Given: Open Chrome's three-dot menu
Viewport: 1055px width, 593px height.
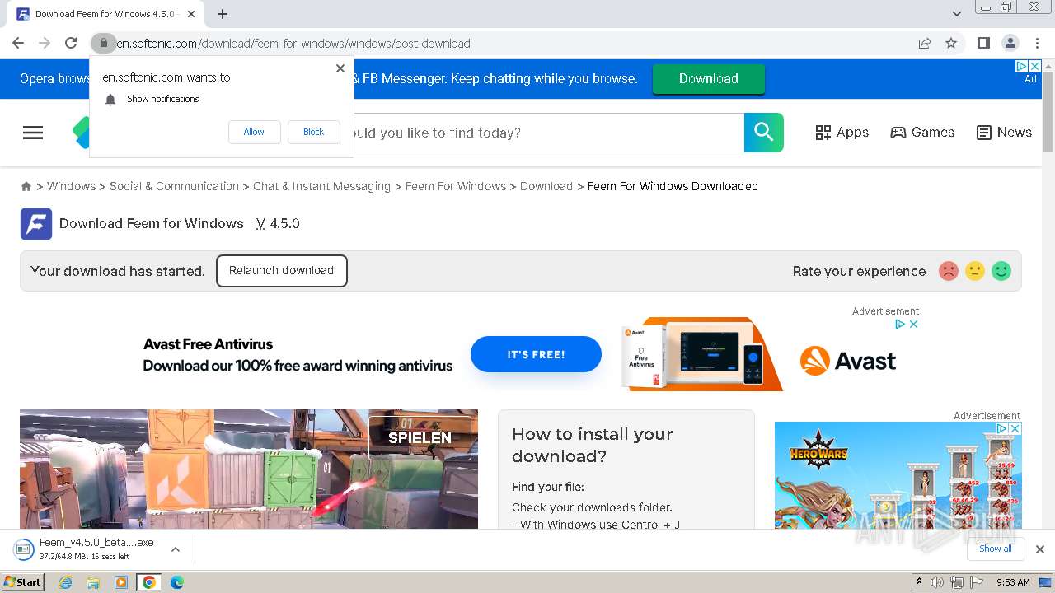Looking at the screenshot, I should pos(1038,43).
